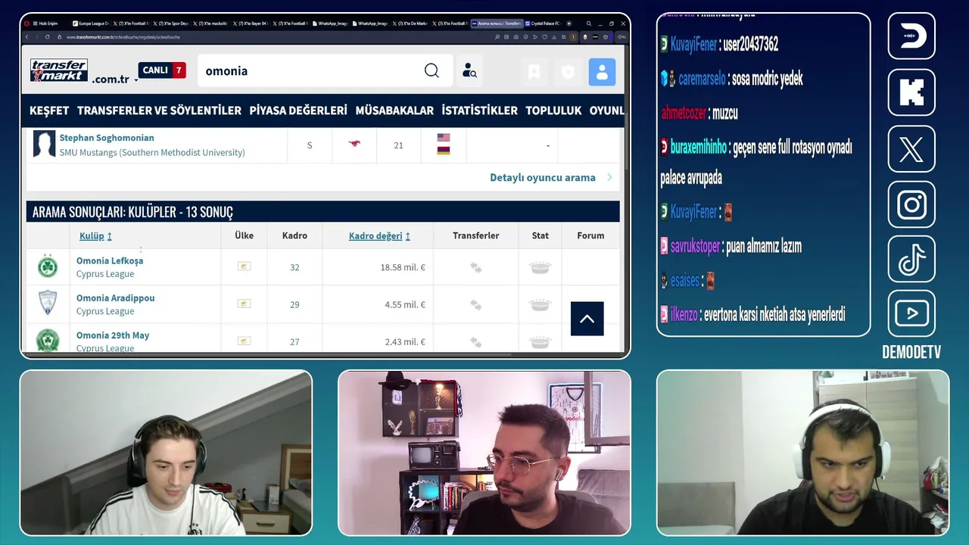Screen dimensions: 969x545
Task: Click the Omonia 29th May club crest
Action: (48, 339)
